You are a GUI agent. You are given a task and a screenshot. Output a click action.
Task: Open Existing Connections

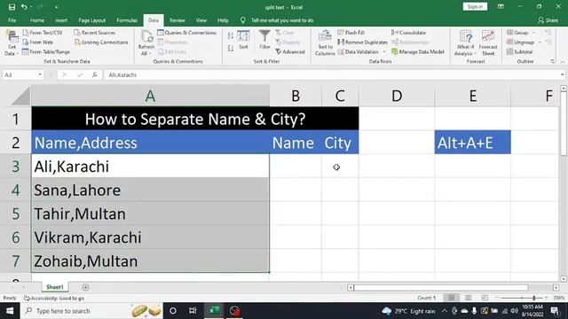(101, 43)
